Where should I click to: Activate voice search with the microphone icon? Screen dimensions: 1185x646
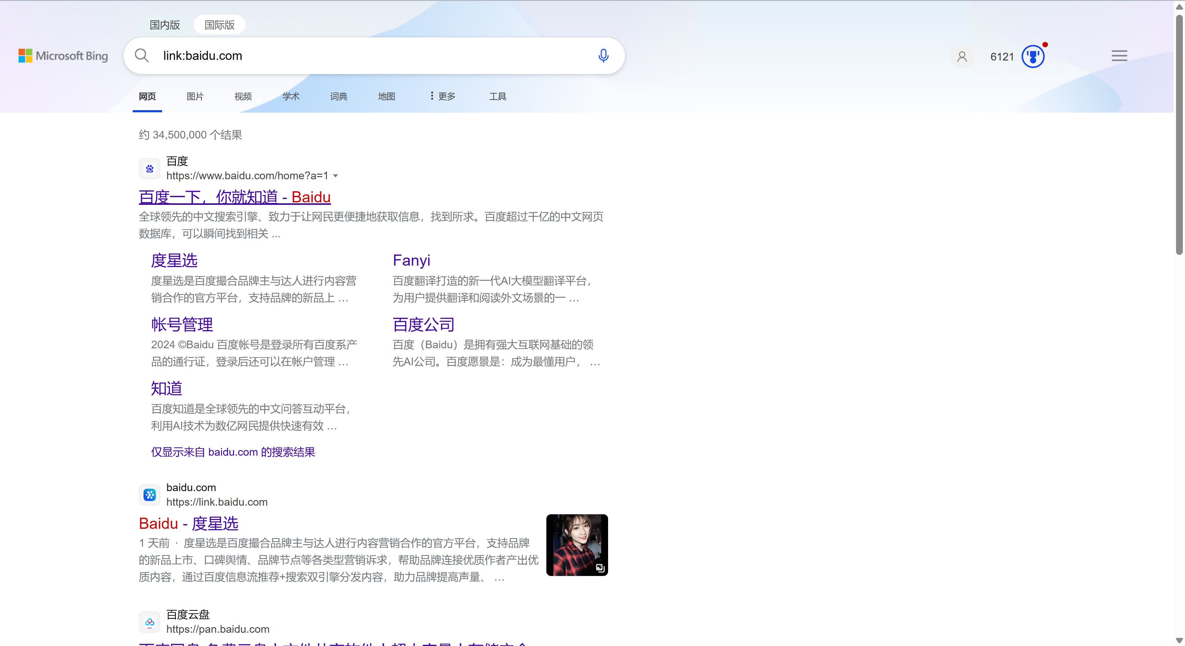(603, 56)
